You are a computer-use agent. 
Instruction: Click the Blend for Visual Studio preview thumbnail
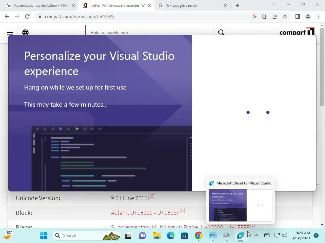[241, 205]
